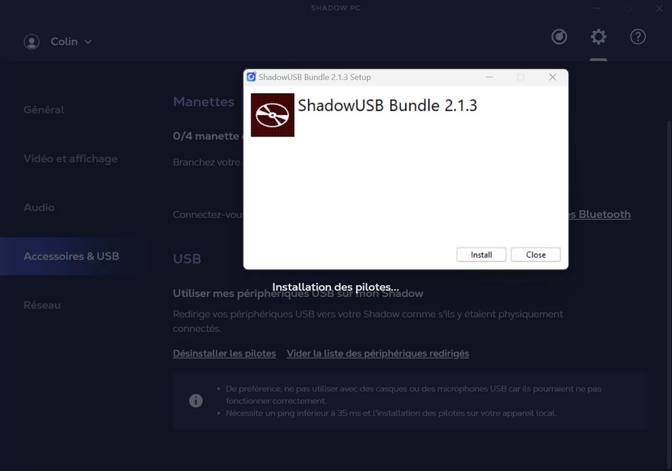Select the Vidéo et affichage tab
The image size is (672, 471).
coord(71,159)
